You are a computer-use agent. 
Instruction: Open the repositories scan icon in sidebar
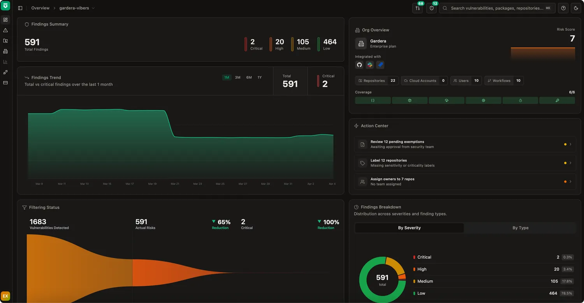[5, 41]
